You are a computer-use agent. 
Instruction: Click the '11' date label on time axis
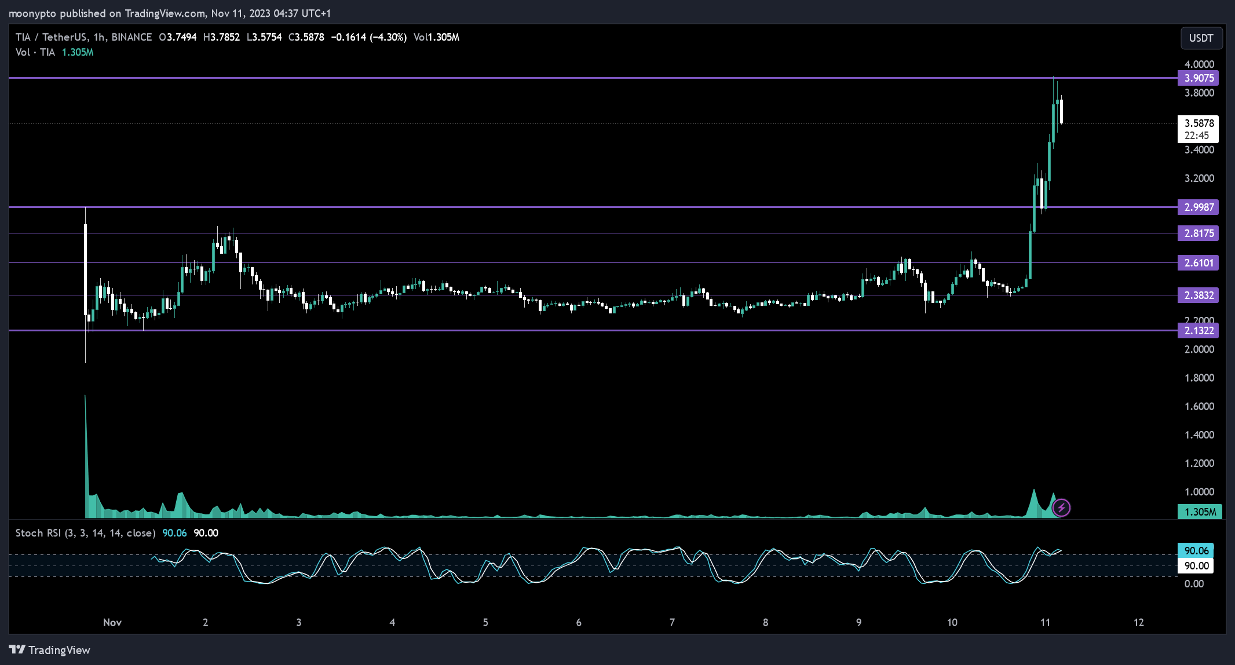click(x=1045, y=622)
